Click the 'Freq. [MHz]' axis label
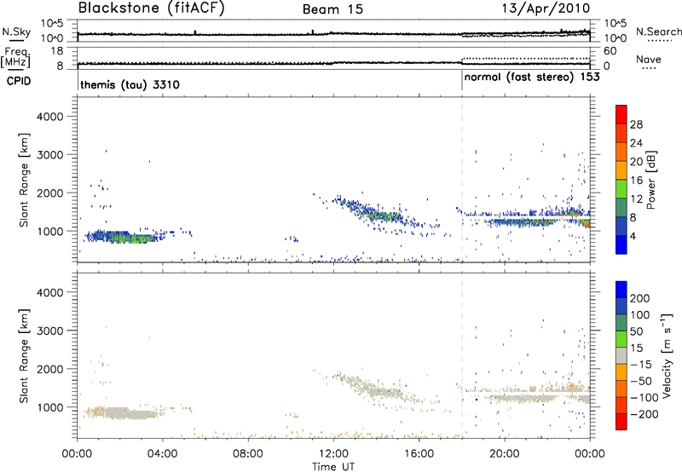Screen dimensions: 682x472 click(15, 58)
